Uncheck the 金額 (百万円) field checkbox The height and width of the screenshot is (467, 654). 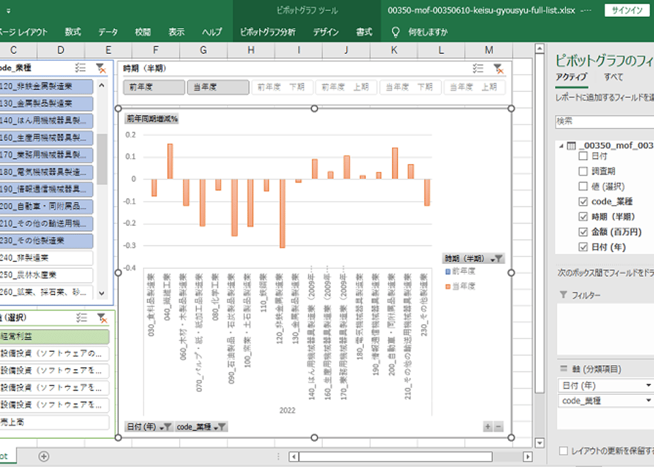click(583, 232)
